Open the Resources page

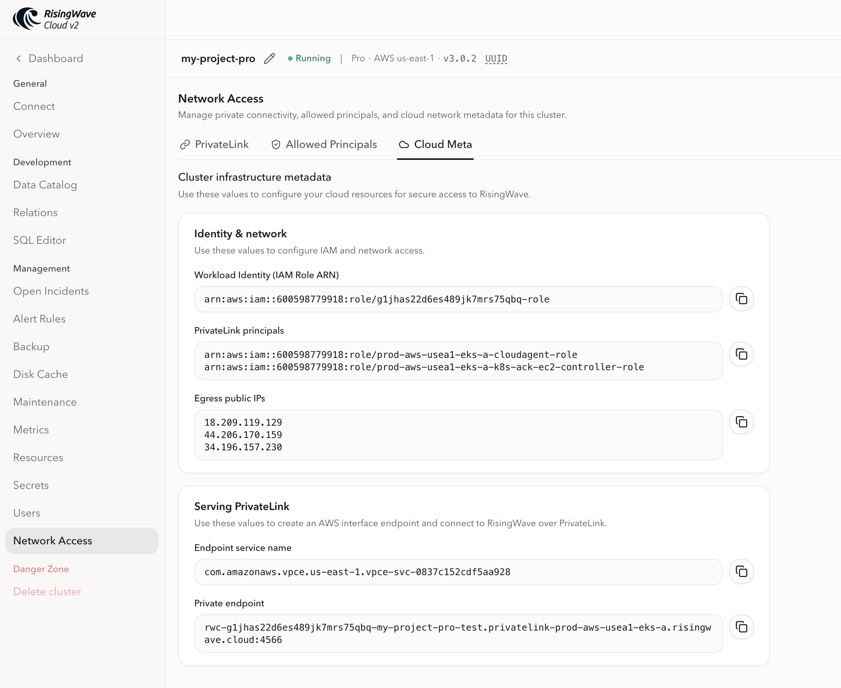pos(38,457)
